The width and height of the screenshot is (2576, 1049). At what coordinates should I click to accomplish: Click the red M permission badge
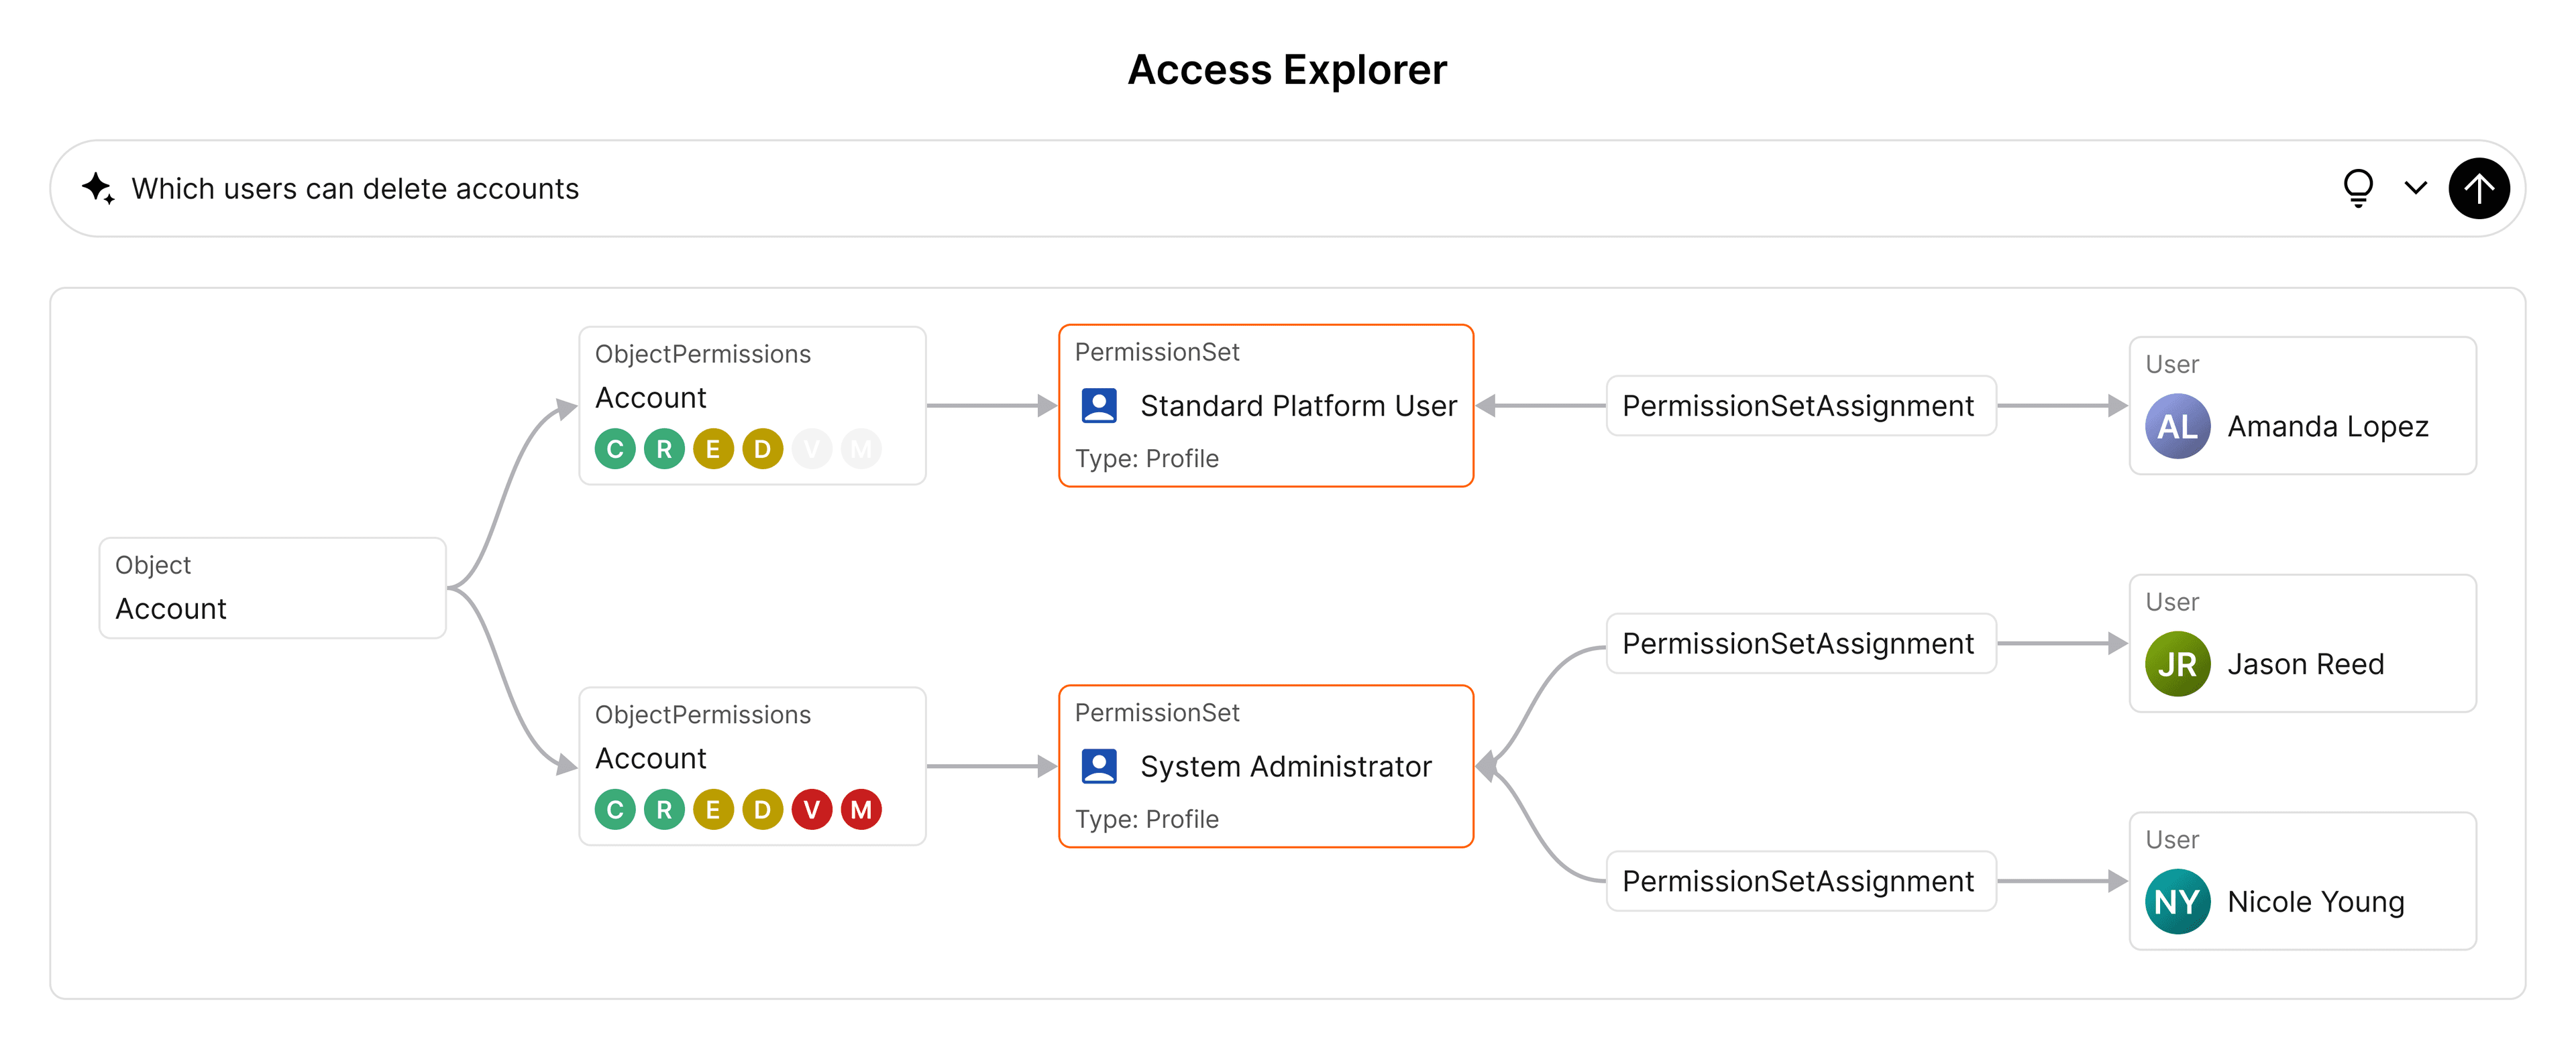(x=860, y=809)
